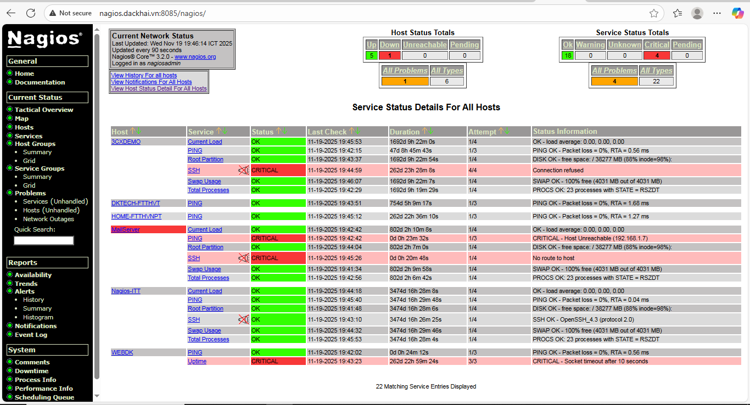This screenshot has width=750, height=405.
Task: Refresh the page with browser reload icon
Action: [x=31, y=13]
